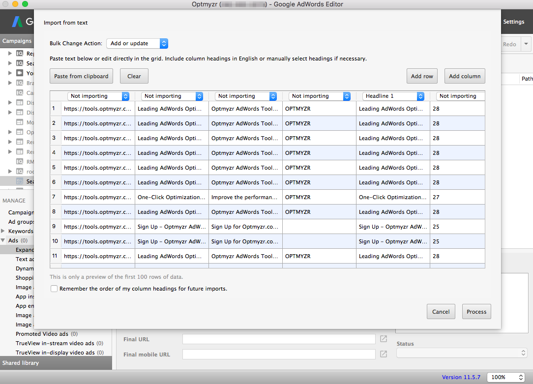Select the RM campaign in the tree
The width and height of the screenshot is (533, 384).
pos(30,161)
